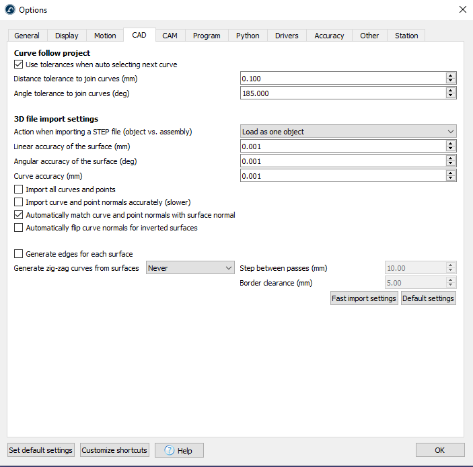Toggle Use tolerances when auto selecting next curve
The width and height of the screenshot is (473, 467).
(x=19, y=65)
